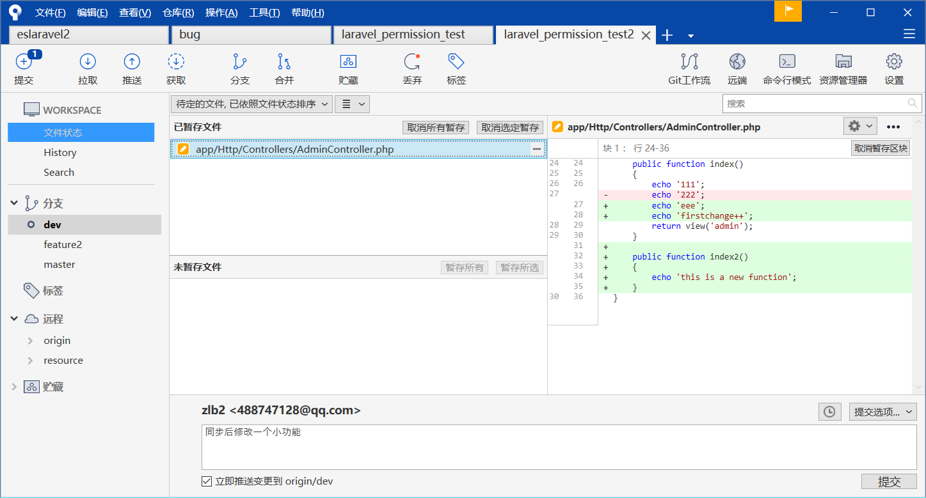Click the 推送 (Push) toolbar icon
The image size is (926, 498).
pyautogui.click(x=132, y=62)
